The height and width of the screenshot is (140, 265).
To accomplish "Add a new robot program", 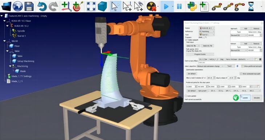I will pyautogui.click(x=204, y=7).
